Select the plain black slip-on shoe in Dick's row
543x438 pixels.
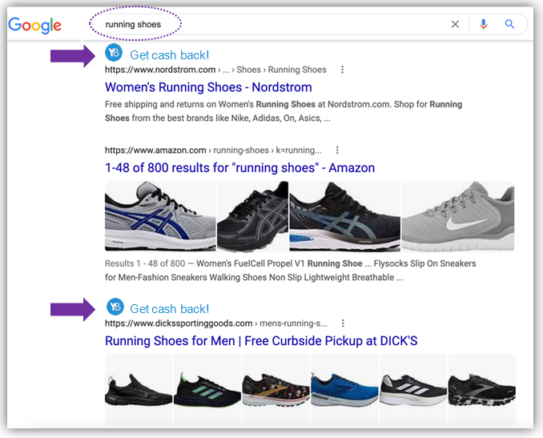pyautogui.click(x=139, y=389)
